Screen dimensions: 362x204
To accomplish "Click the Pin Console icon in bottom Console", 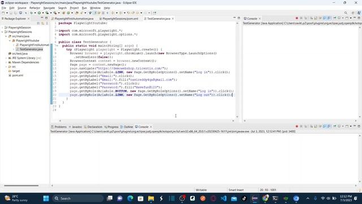I will point(334,126).
